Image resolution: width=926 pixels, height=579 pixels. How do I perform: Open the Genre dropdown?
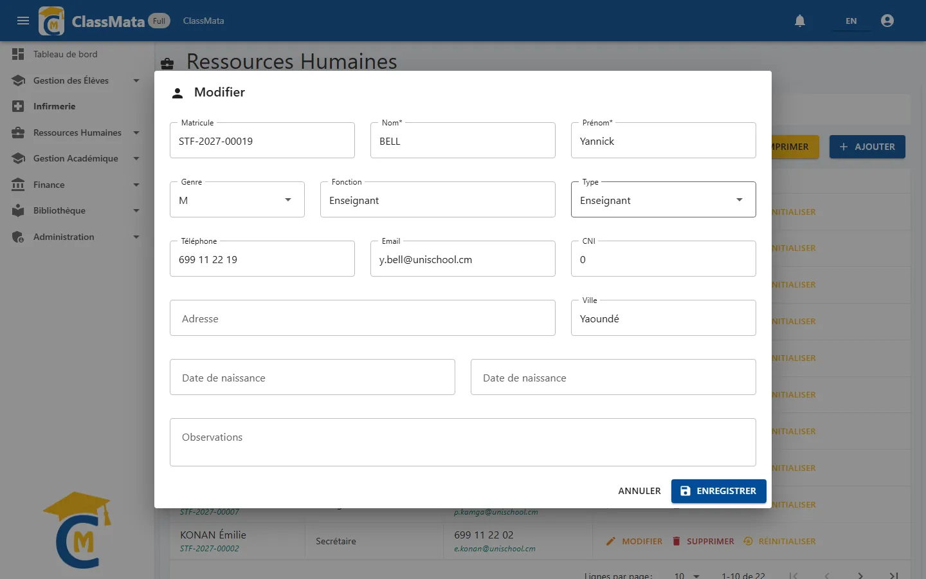coord(237,199)
